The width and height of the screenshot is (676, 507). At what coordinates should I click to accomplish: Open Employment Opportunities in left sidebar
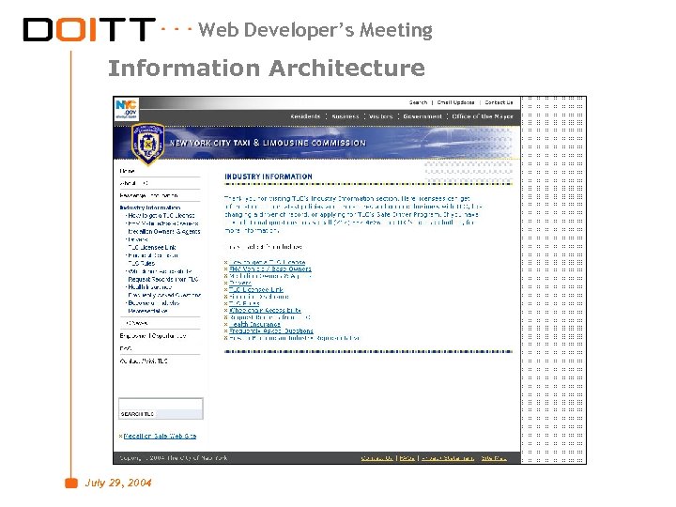tap(153, 336)
